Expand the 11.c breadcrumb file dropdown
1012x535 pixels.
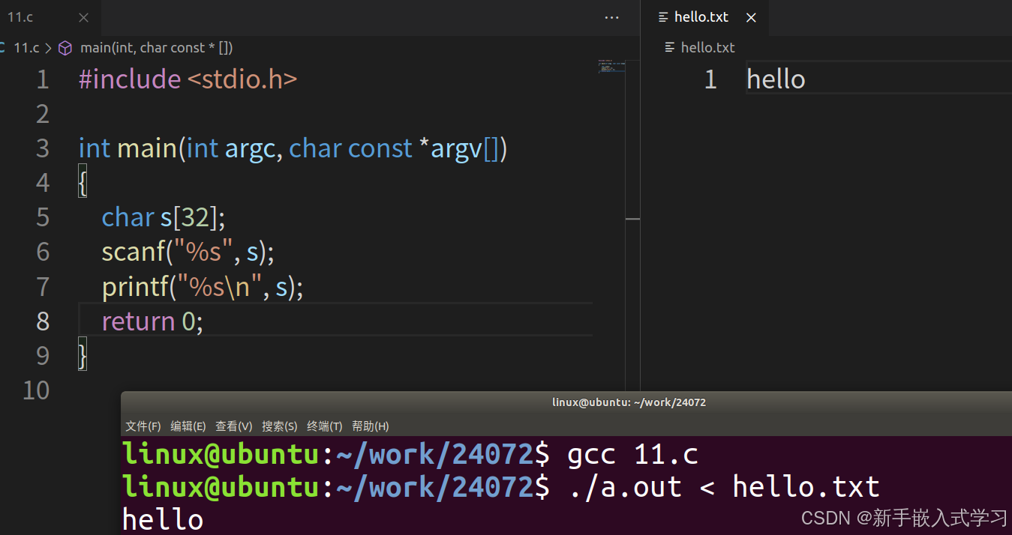26,48
